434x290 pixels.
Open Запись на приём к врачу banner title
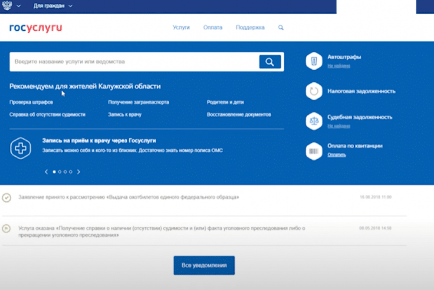coord(99,140)
